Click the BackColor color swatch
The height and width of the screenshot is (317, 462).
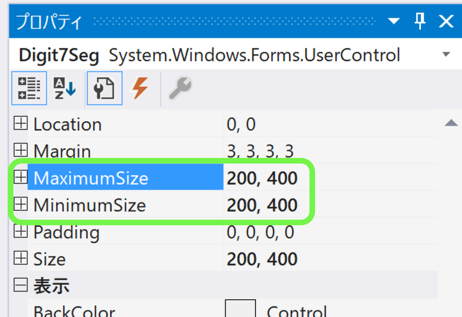click(240, 308)
